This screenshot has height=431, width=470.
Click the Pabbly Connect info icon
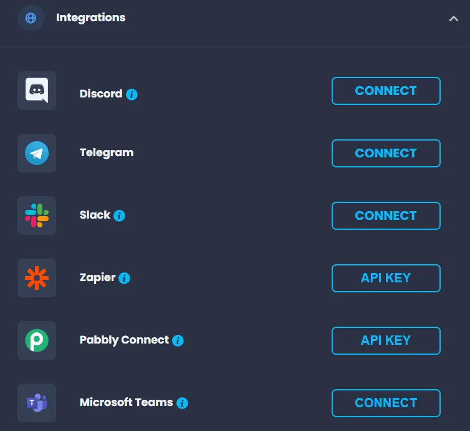point(178,340)
